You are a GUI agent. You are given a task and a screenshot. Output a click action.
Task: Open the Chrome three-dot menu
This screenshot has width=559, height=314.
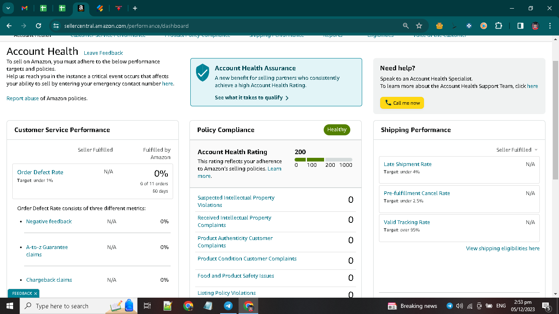pyautogui.click(x=550, y=26)
